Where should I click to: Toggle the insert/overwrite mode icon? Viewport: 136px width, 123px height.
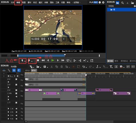click(x=4, y=70)
